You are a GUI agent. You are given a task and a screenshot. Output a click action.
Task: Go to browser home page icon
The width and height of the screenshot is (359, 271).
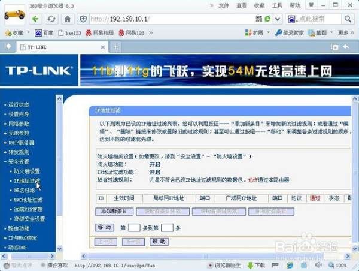click(68, 19)
